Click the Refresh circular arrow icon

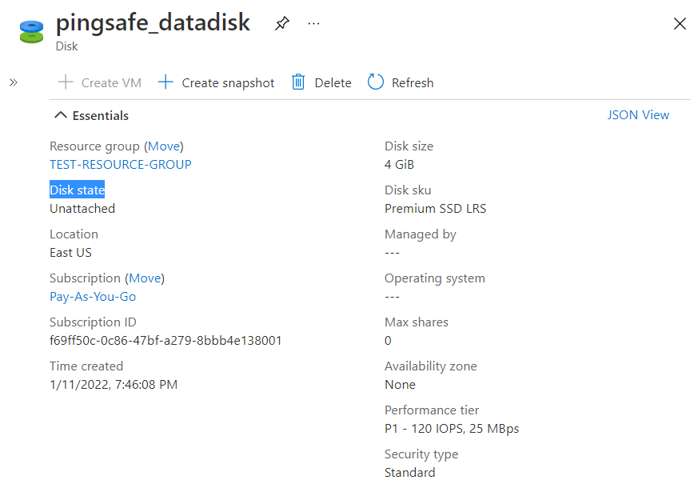point(376,82)
